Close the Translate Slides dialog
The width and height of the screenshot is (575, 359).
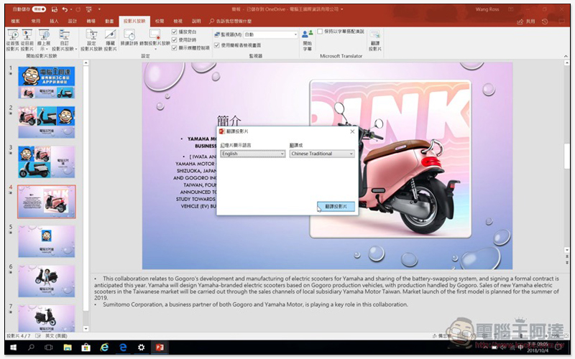[352, 131]
